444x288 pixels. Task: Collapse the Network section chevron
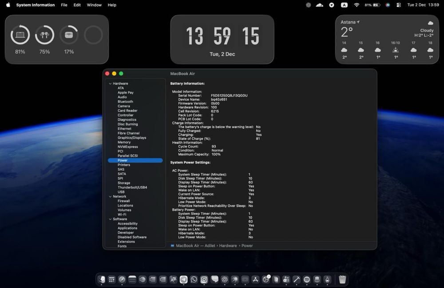click(x=110, y=197)
